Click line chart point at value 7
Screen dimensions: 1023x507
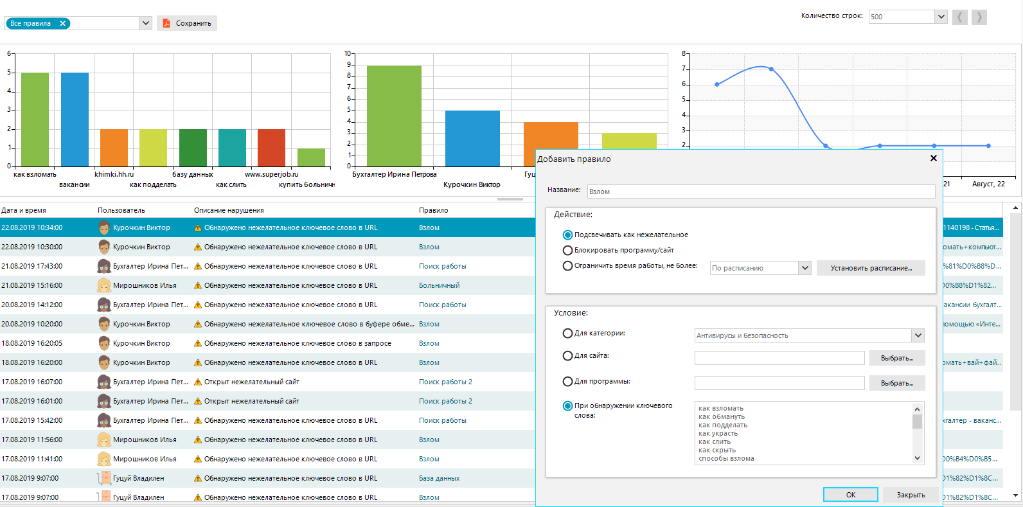click(x=771, y=69)
